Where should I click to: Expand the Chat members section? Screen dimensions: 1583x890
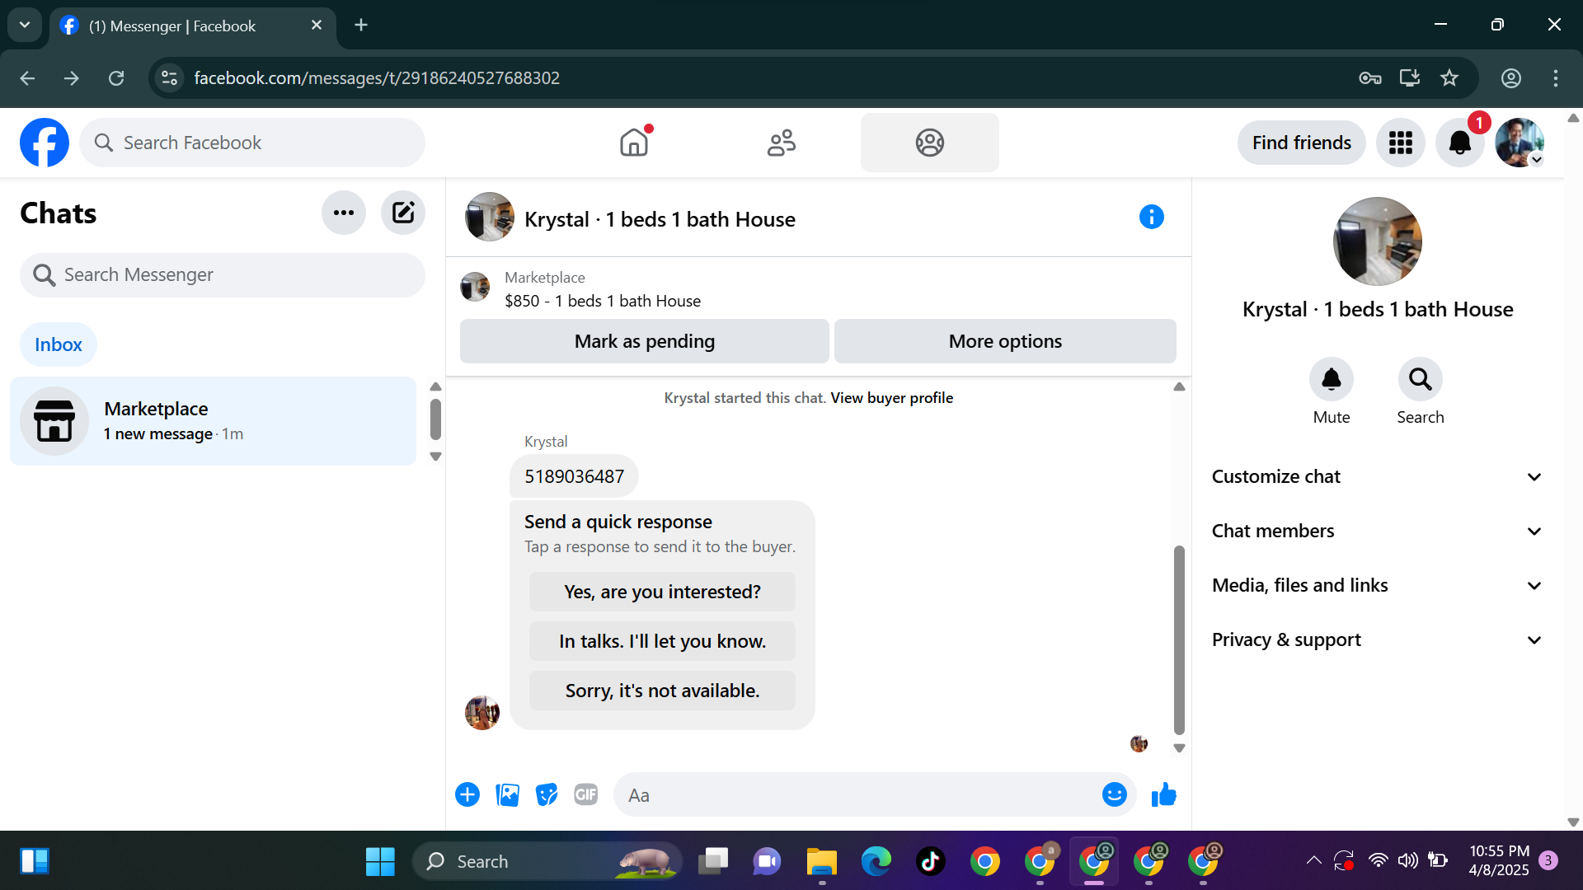[x=1375, y=531]
